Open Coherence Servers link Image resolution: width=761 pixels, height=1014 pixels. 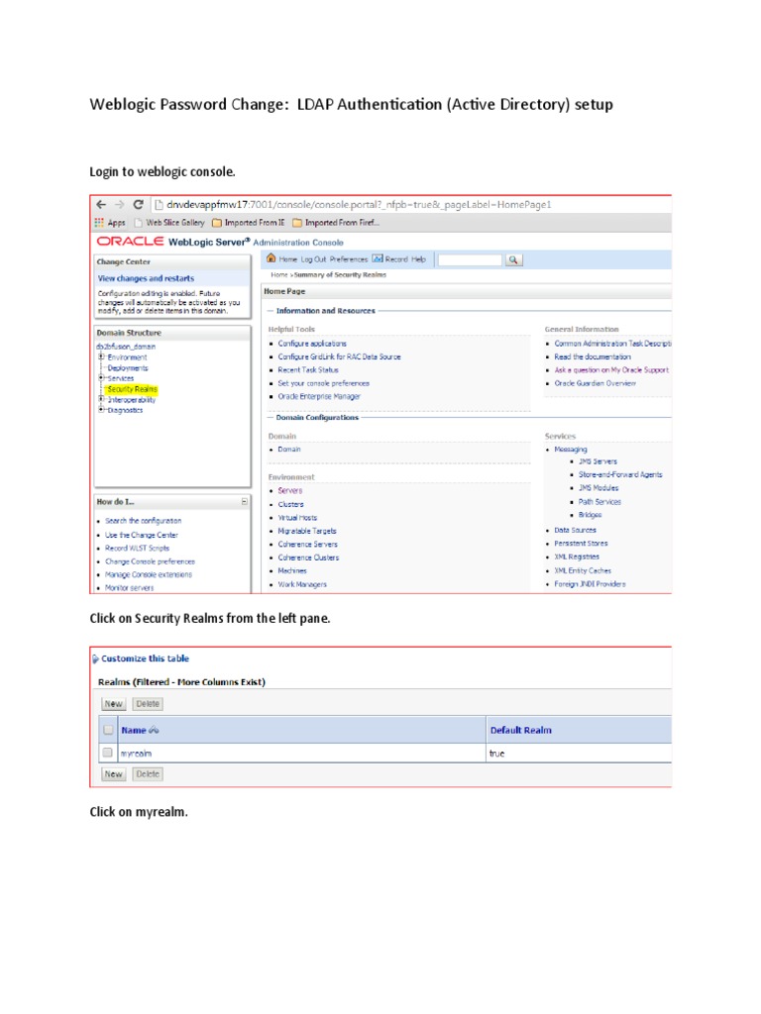[308, 545]
